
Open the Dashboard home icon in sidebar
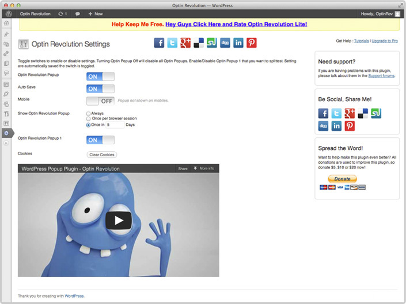[6, 23]
